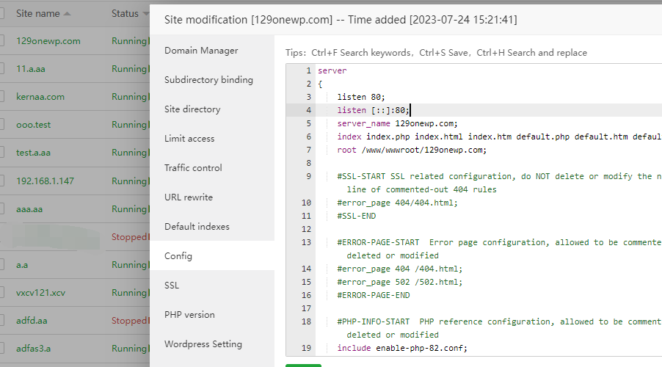Open the Domain Manager tab

click(201, 51)
